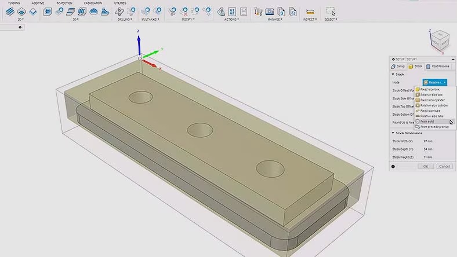
Task: Click the Inspect measure ruler icon
Action: [310, 11]
